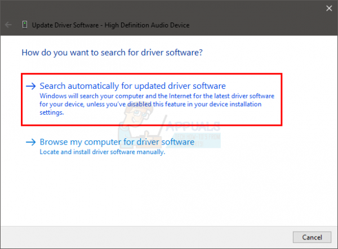Cancel the driver update wizard

[x=312, y=237]
